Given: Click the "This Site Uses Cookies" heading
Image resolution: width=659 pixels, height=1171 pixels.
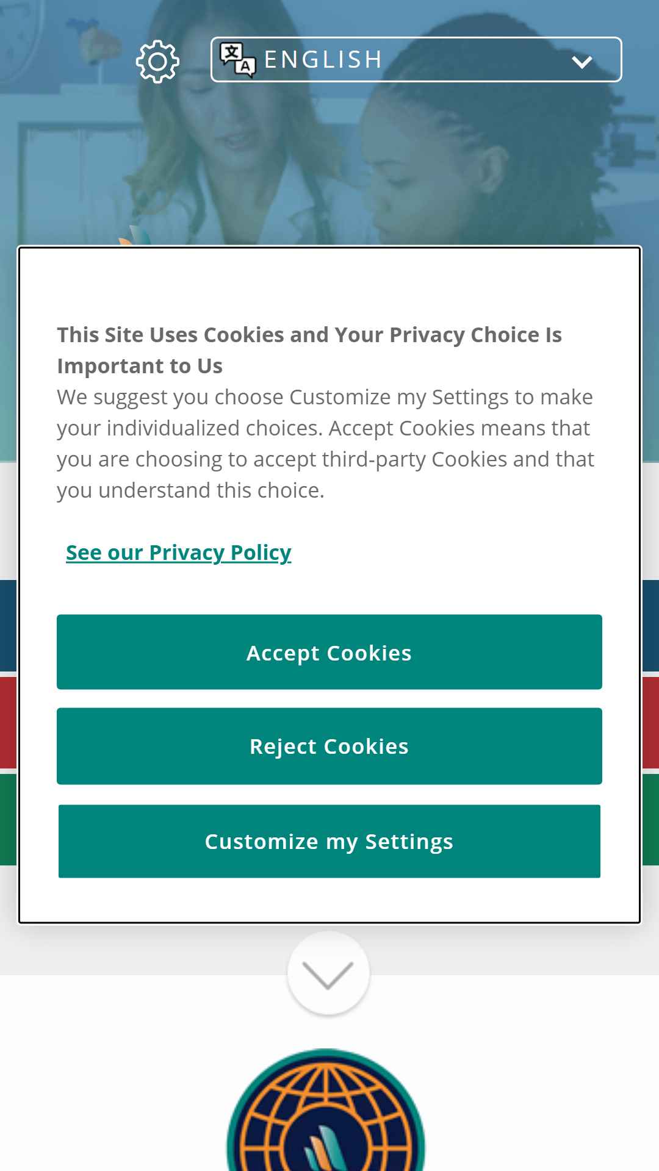Looking at the screenshot, I should 309,350.
